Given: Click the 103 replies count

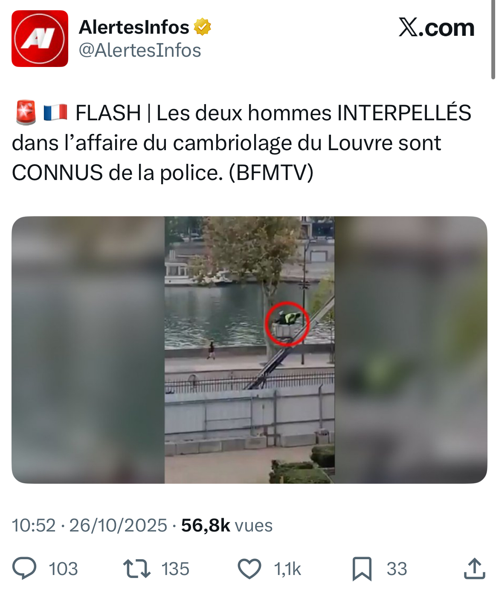Looking at the screenshot, I should [63, 569].
